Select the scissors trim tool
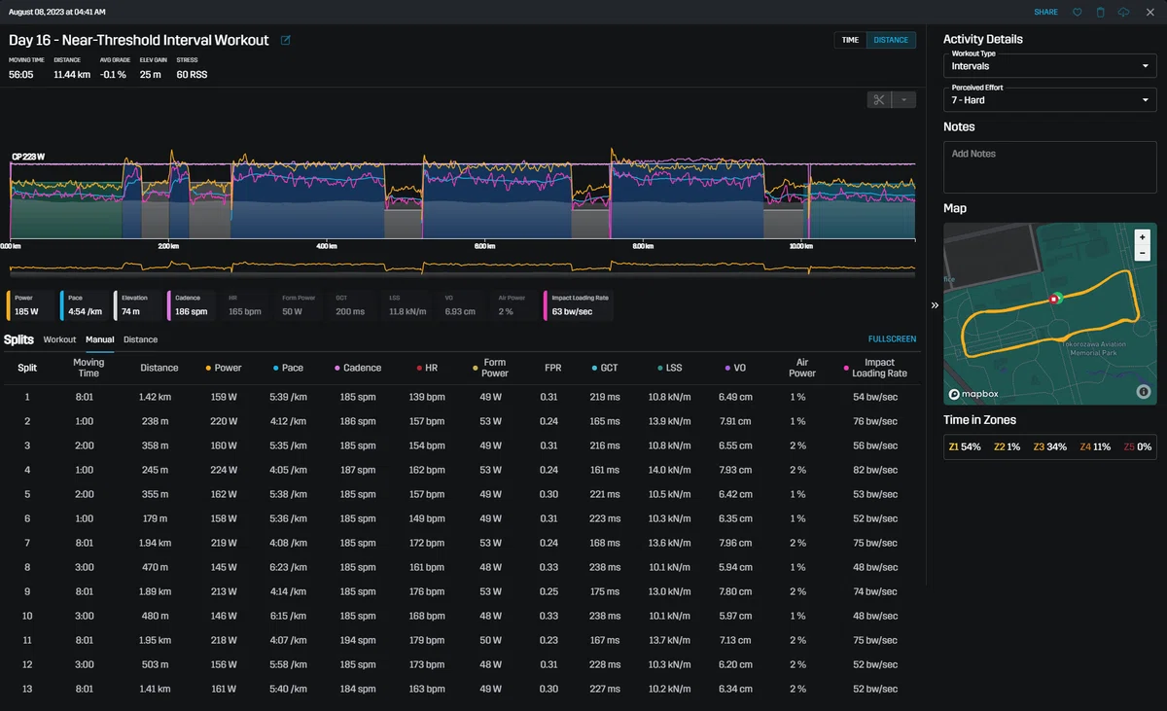The height and width of the screenshot is (711, 1167). pyautogui.click(x=879, y=99)
